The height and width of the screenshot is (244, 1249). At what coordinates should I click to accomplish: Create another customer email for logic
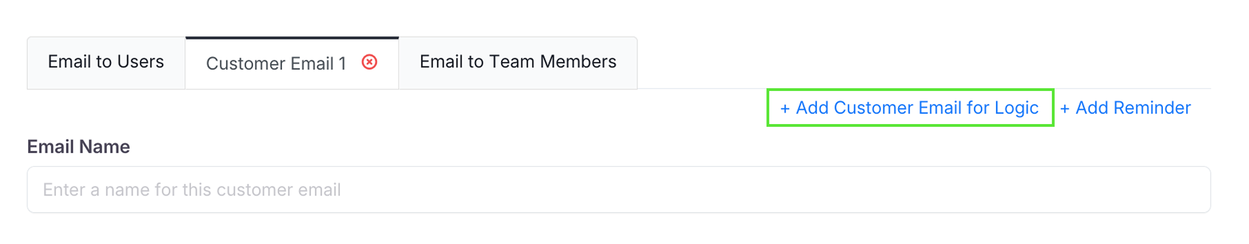click(909, 108)
